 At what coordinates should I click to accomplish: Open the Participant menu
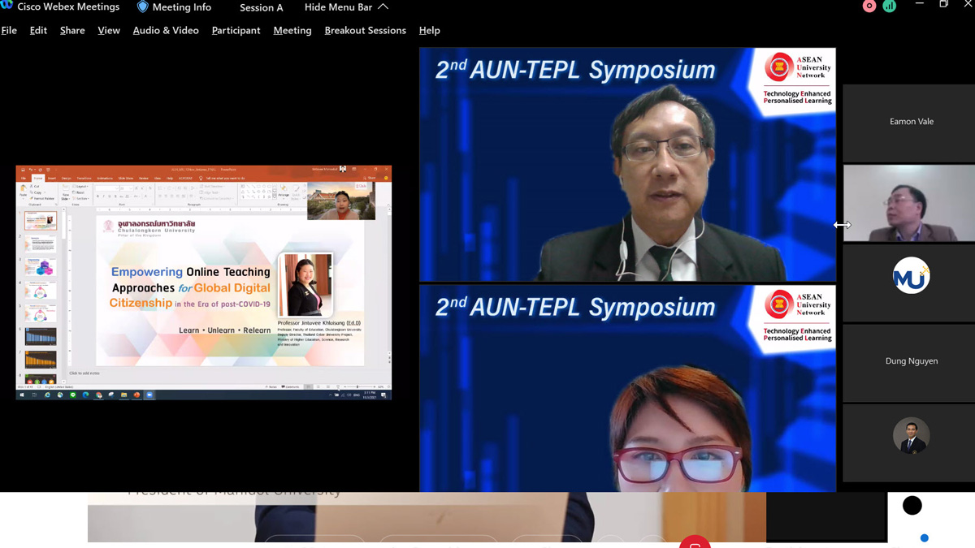pos(236,30)
